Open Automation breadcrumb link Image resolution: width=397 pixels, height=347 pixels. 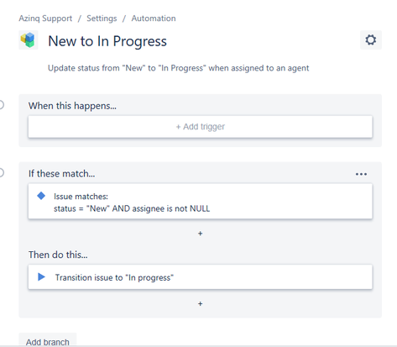[x=154, y=18]
